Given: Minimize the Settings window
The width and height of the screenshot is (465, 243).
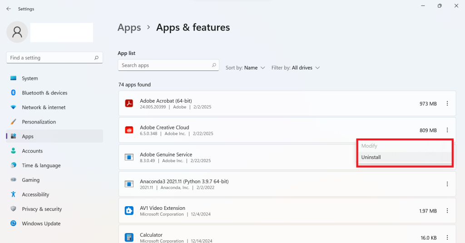Looking at the screenshot, I should (x=423, y=6).
